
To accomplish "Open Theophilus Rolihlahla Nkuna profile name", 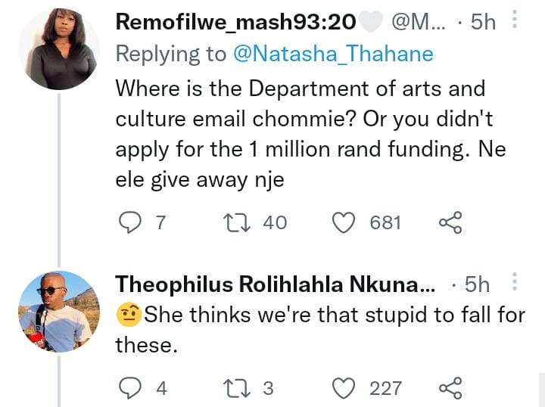I will click(275, 284).
